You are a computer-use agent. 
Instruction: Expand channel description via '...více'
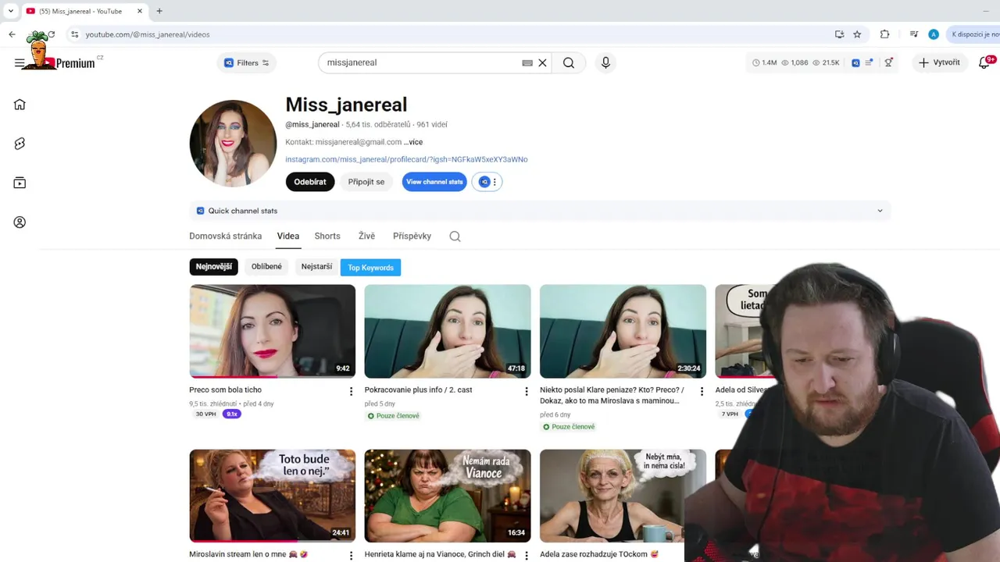tap(413, 142)
